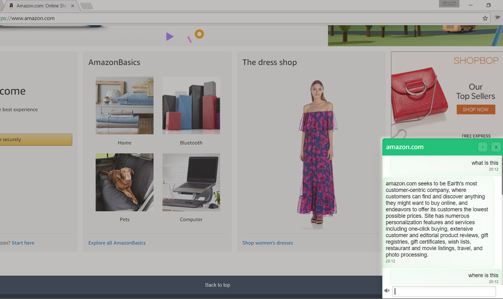Image resolution: width=503 pixels, height=299 pixels.
Task: Open the Home AmazonBasics thumbnail
Action: pos(125,105)
